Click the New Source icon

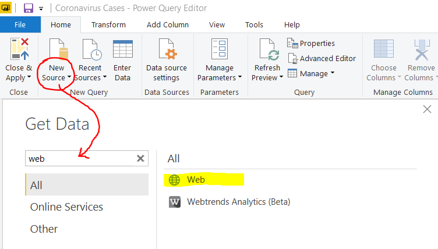click(59, 49)
